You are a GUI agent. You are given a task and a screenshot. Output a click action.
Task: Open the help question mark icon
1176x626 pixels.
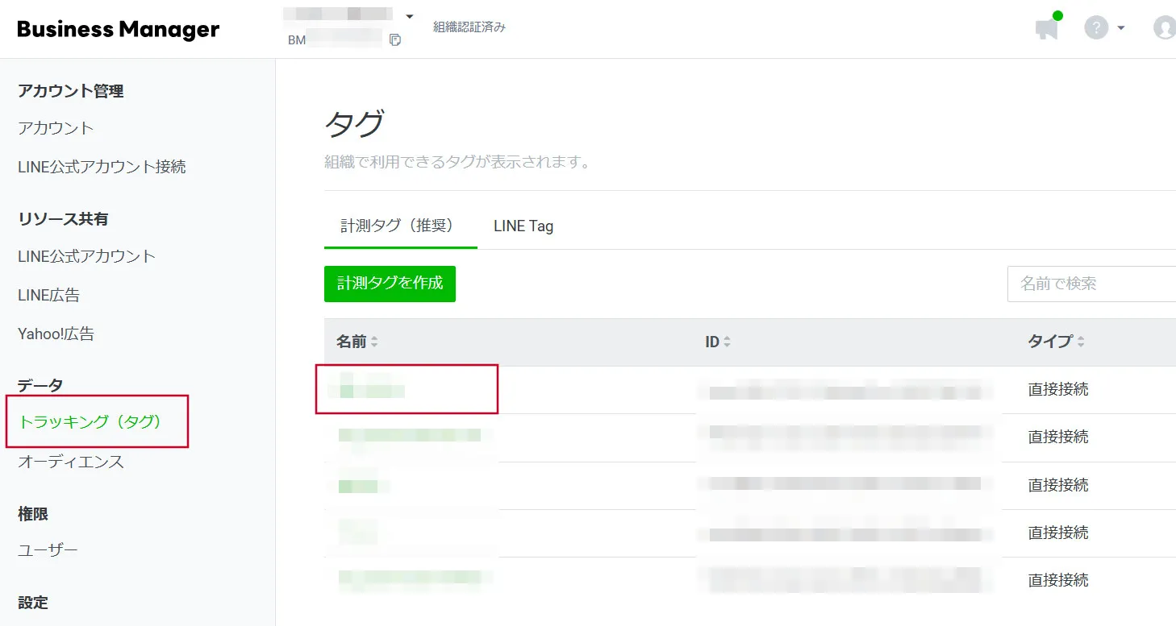[1095, 28]
